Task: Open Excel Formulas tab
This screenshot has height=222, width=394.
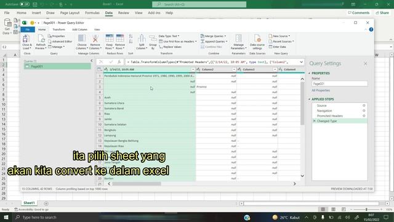Action: click(92, 13)
